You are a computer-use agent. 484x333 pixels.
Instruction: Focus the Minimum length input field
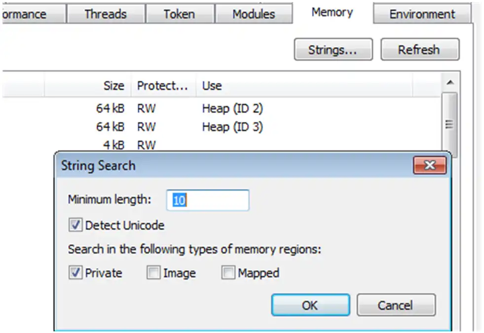point(207,200)
